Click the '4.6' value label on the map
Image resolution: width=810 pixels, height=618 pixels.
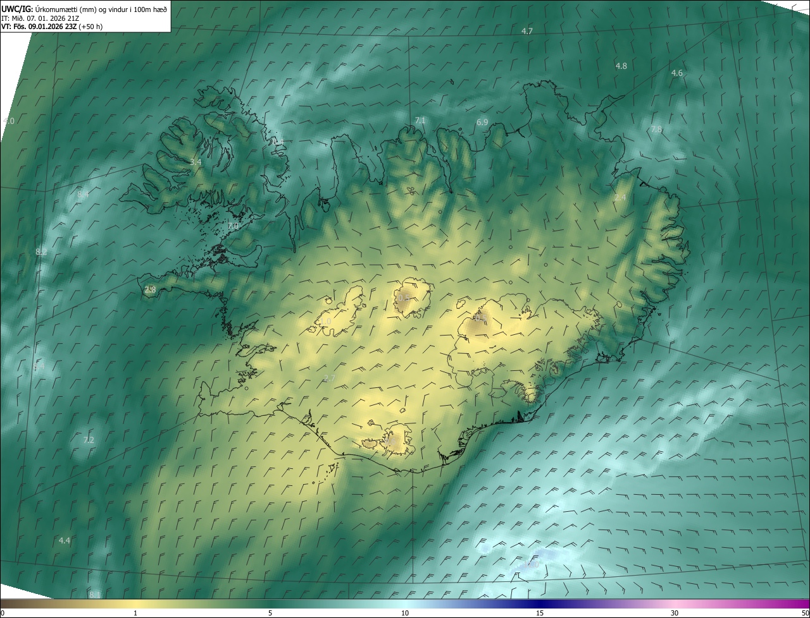676,73
